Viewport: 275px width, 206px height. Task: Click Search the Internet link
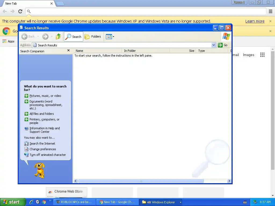click(x=42, y=144)
